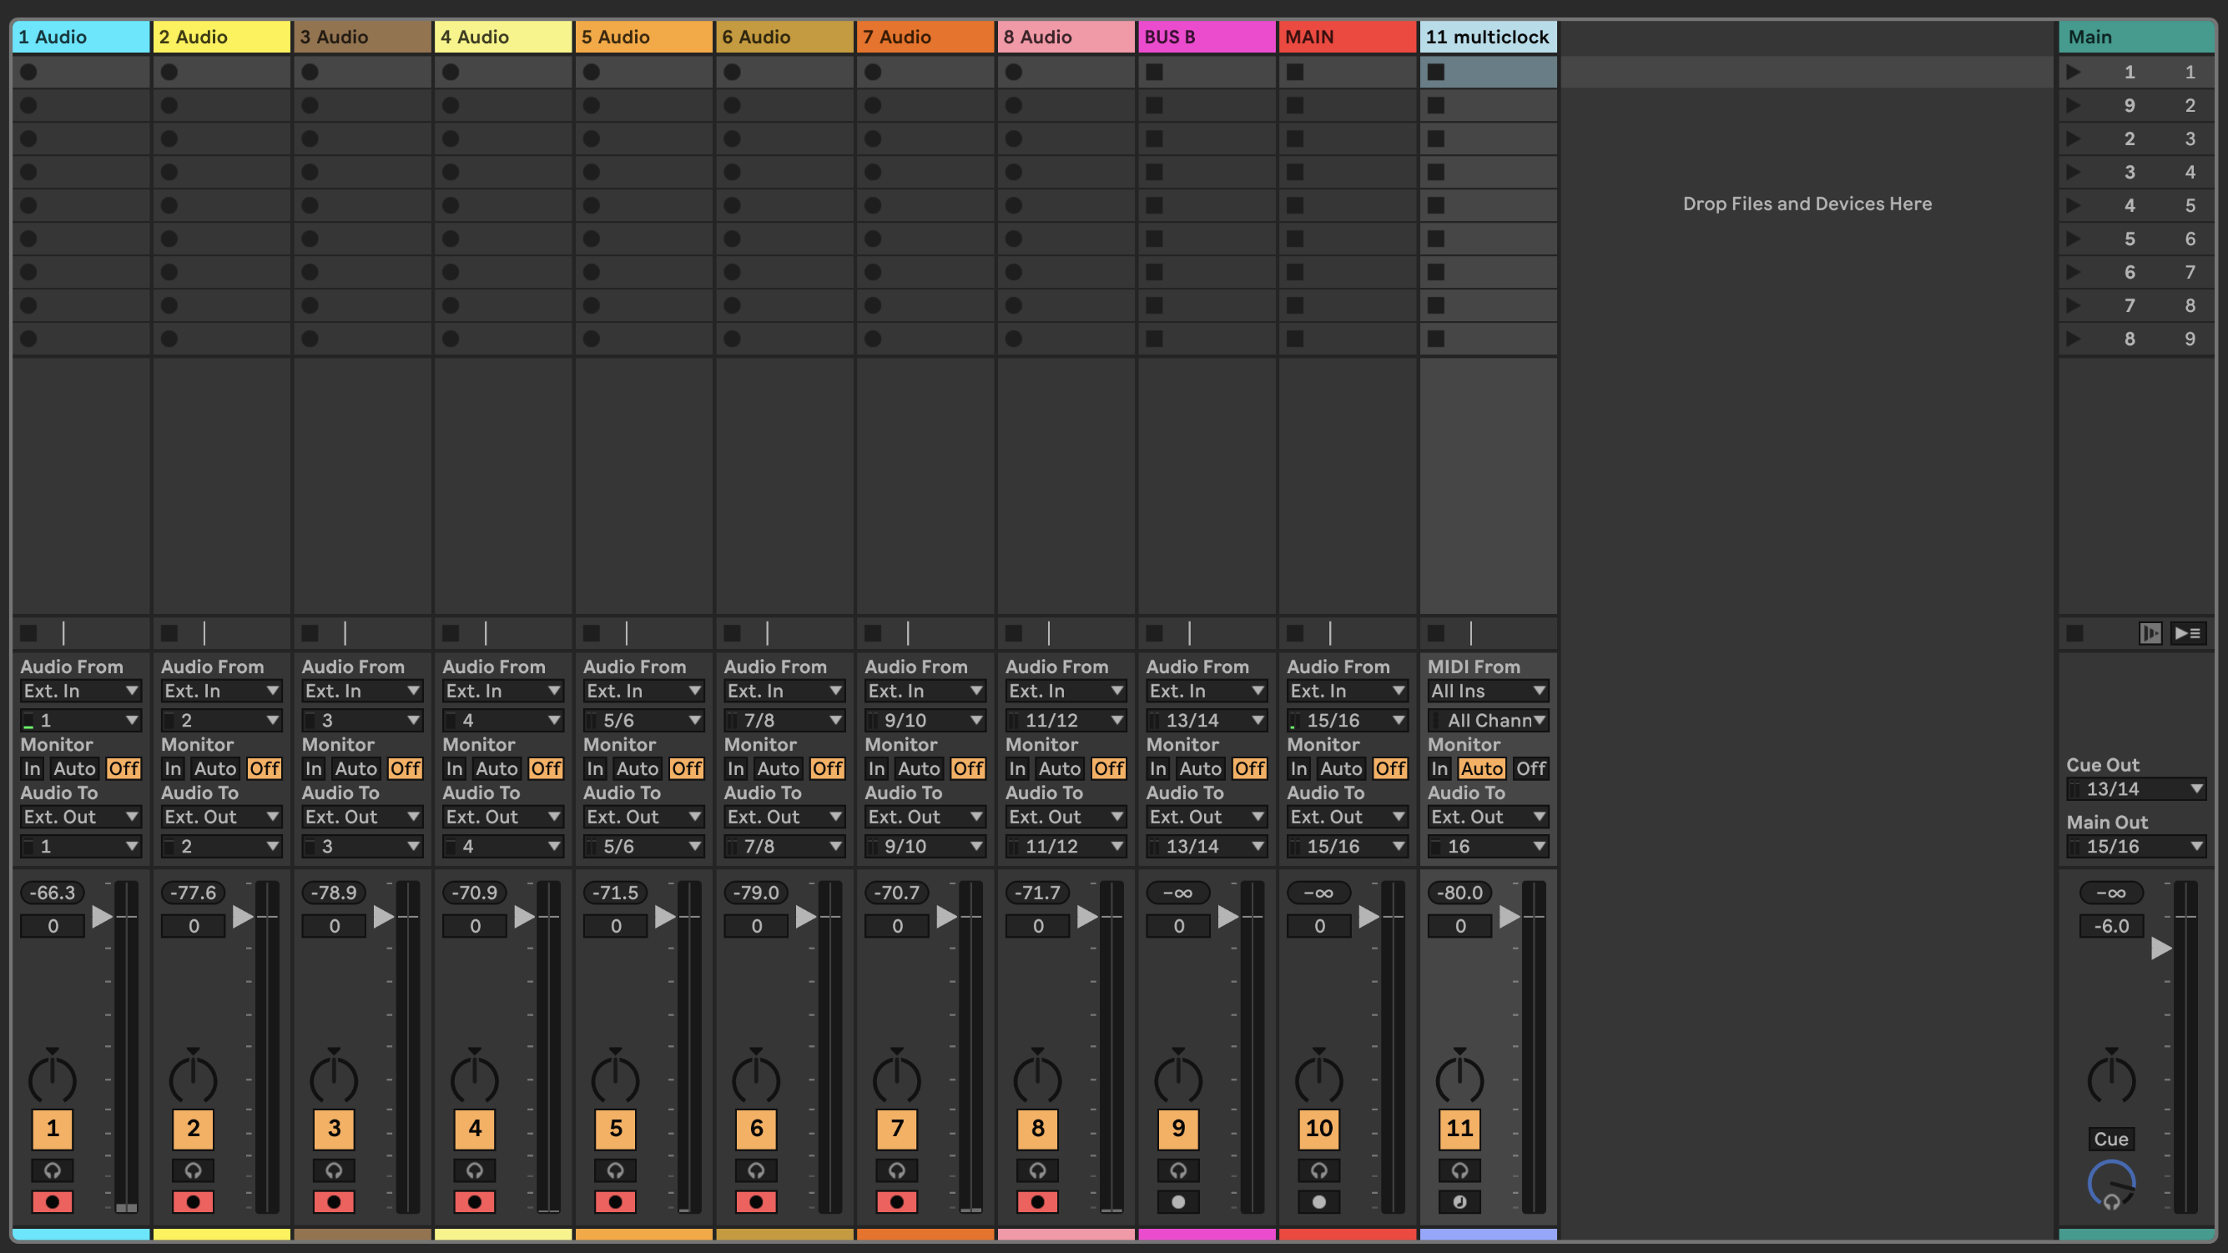This screenshot has height=1253, width=2228.
Task: Solo the 5 Audio track with the headphone icon
Action: 615,1170
